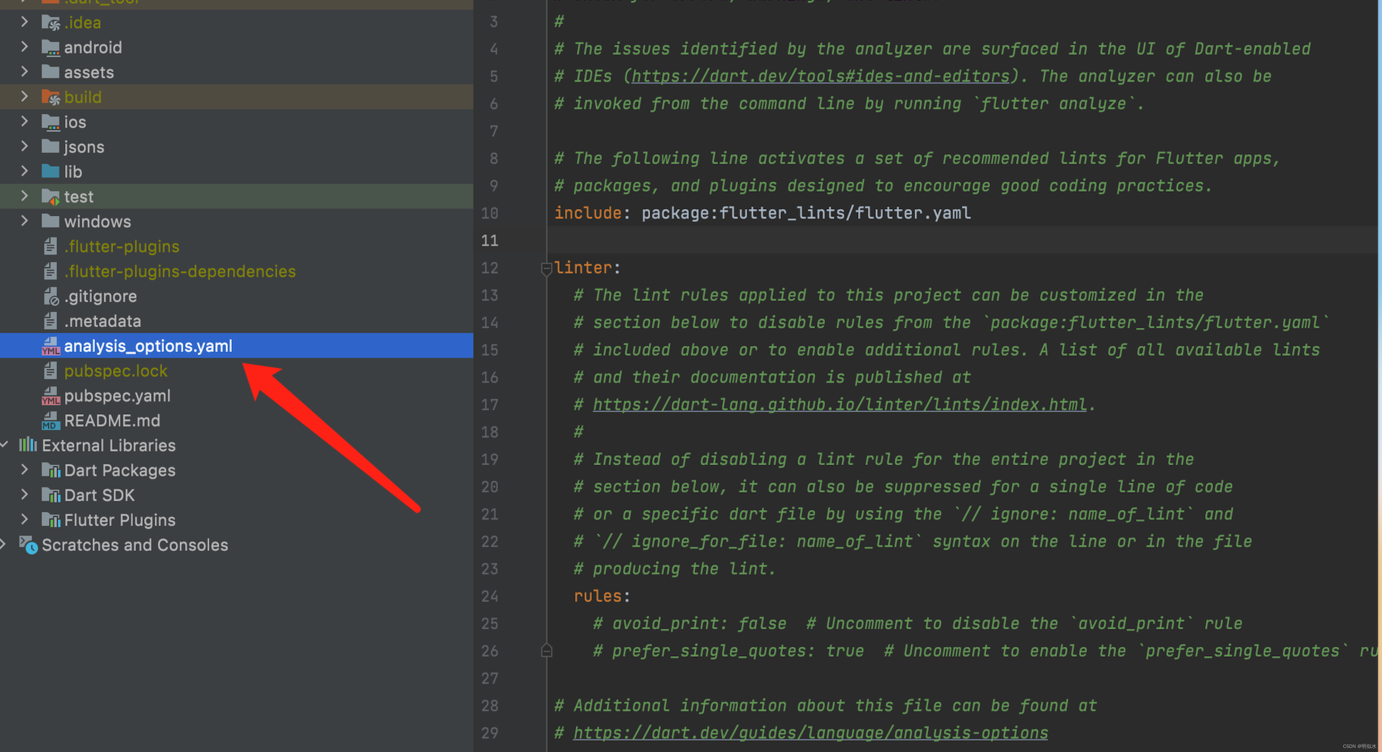Open the dart.dev tools ides-and-editors link
The height and width of the screenshot is (752, 1382).
point(820,77)
